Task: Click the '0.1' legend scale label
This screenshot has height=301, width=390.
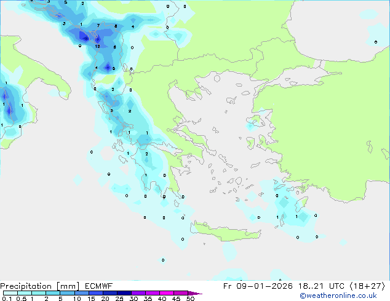Action: coord(7,299)
